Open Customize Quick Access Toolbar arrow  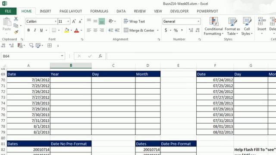[x=58, y=46]
